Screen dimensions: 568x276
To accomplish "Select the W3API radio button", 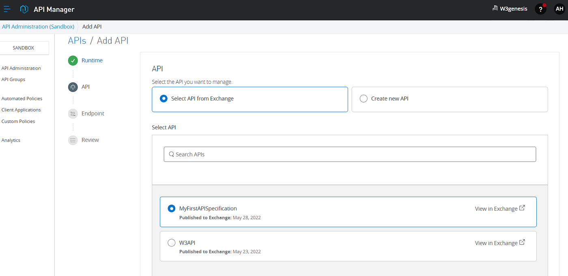I will coord(171,243).
